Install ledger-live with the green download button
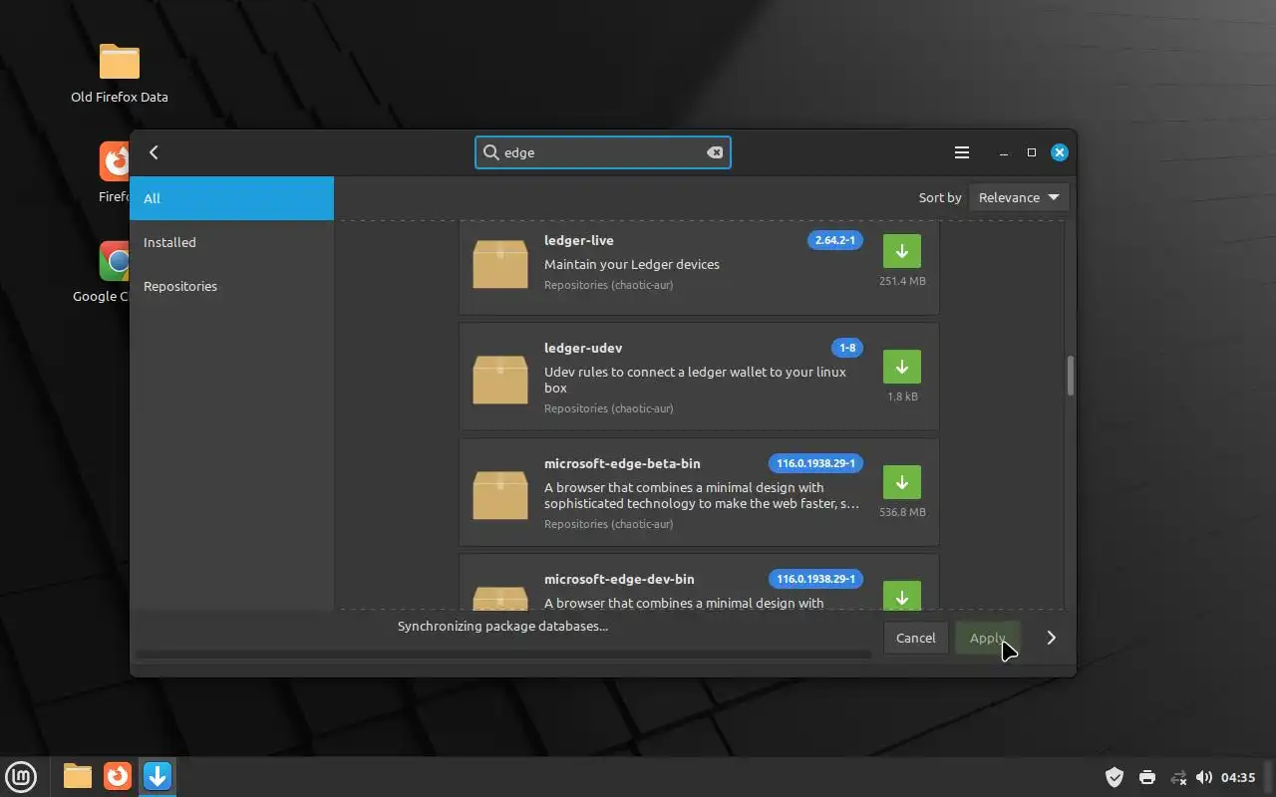 902,251
